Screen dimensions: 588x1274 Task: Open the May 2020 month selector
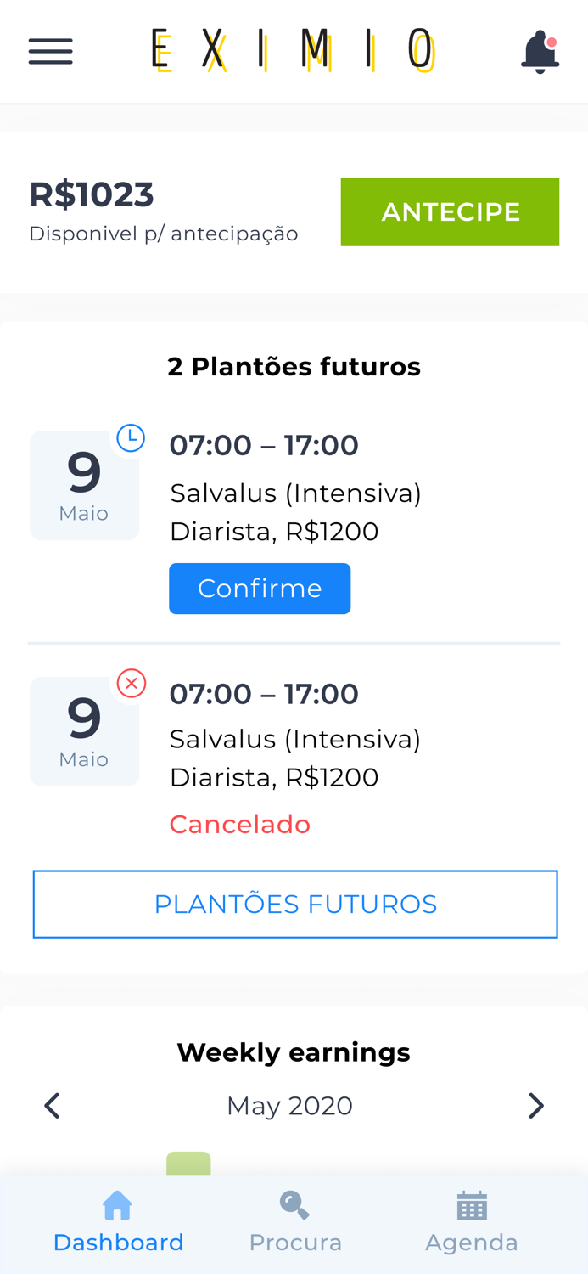(x=289, y=1104)
